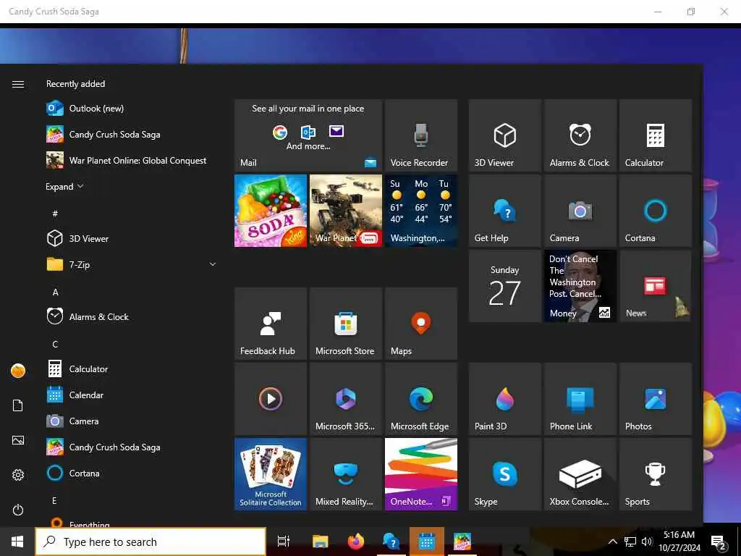Image resolution: width=741 pixels, height=556 pixels.
Task: Select the letter A header
Action: [55, 292]
